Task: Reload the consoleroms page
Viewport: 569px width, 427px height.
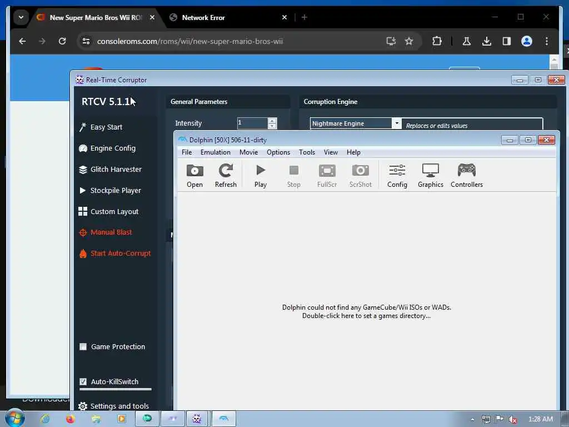Action: tap(62, 41)
